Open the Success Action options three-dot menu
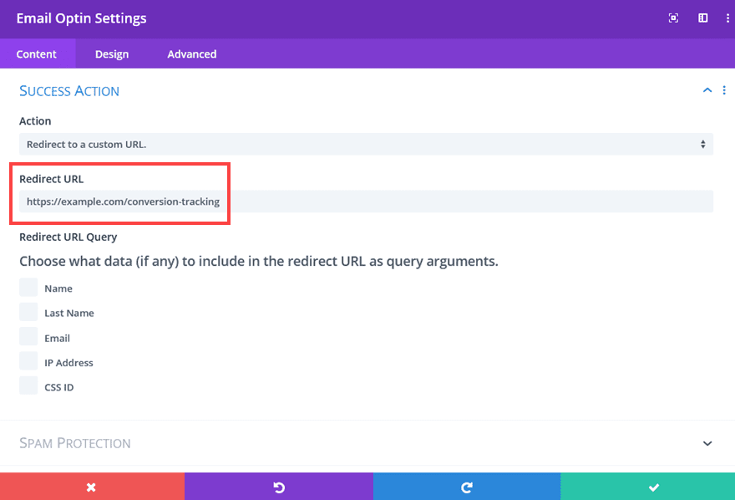This screenshot has height=500, width=735. click(724, 89)
